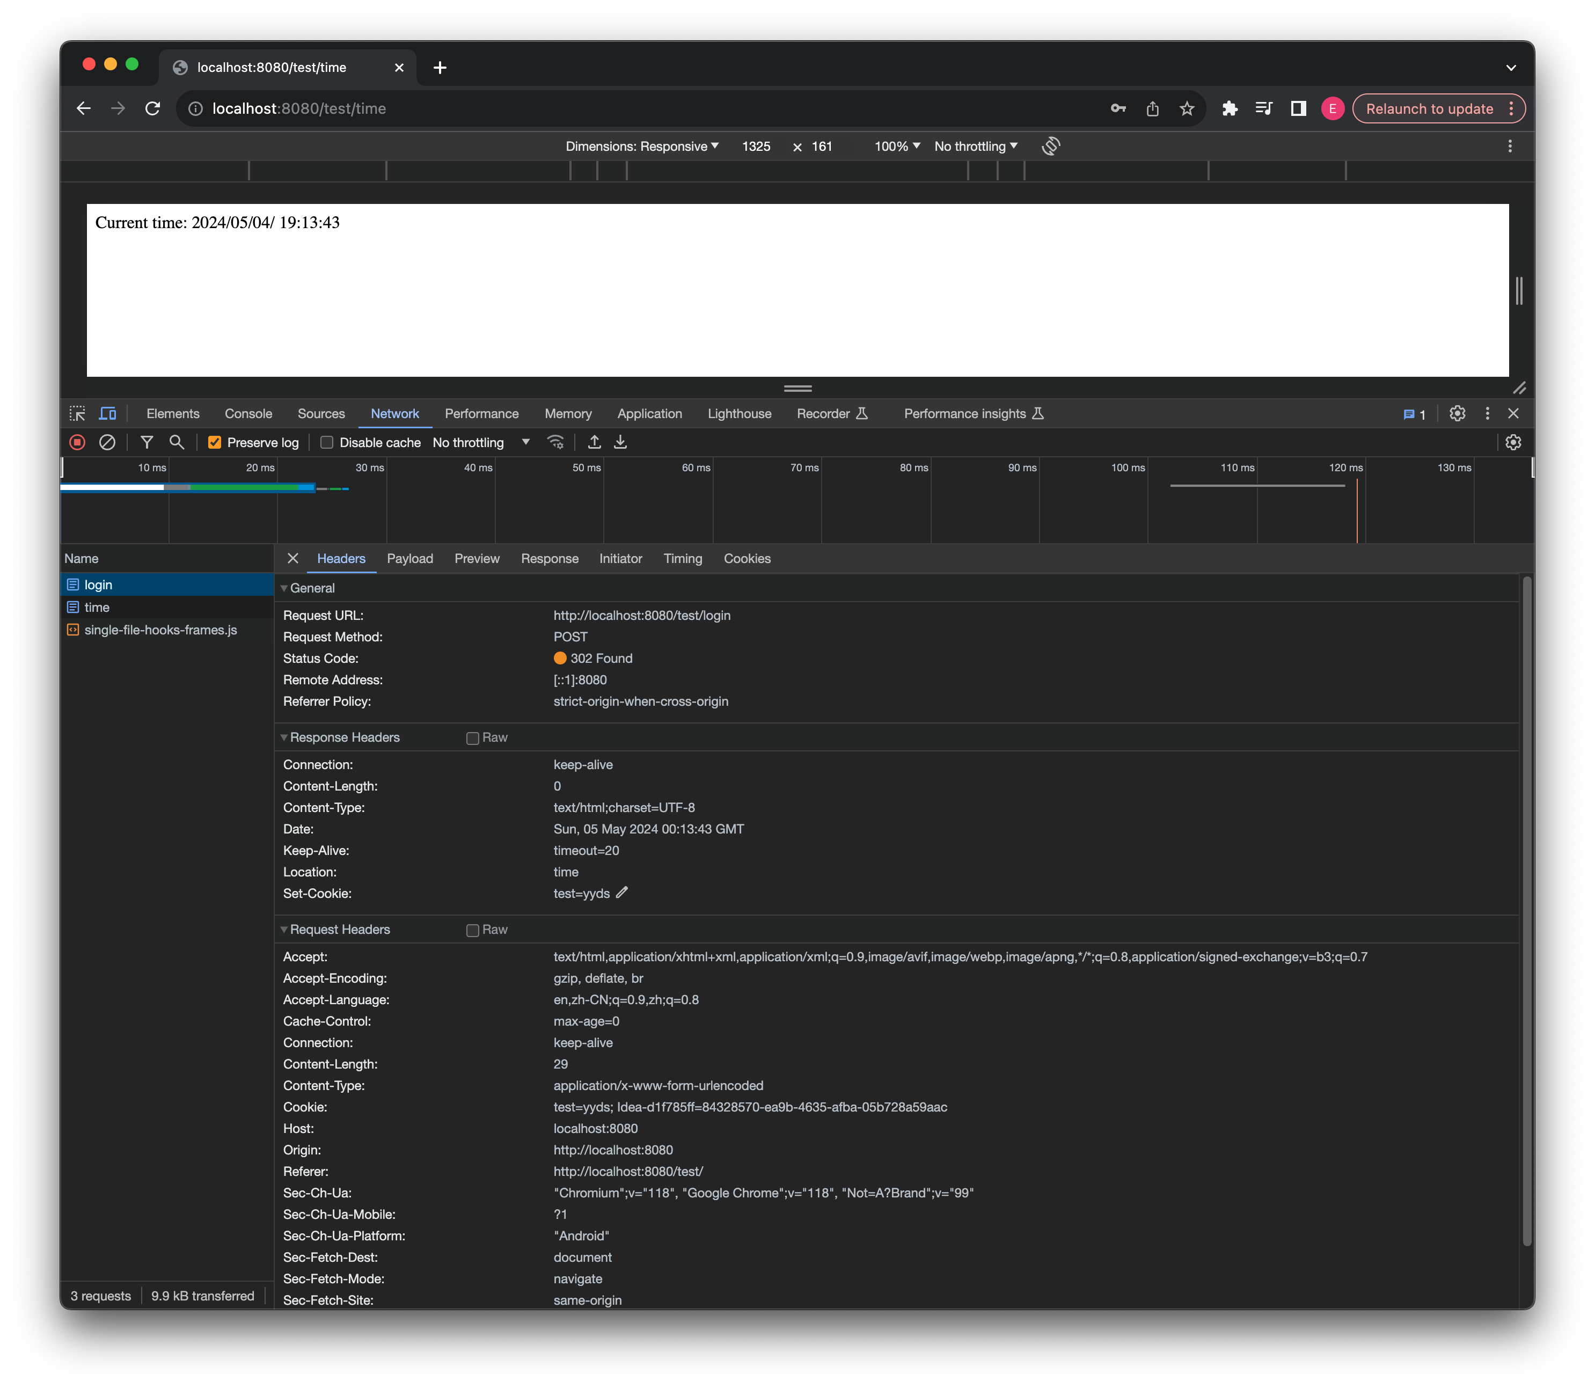Select the Inspect element tool
Screen dimensions: 1595x1389
click(x=77, y=413)
